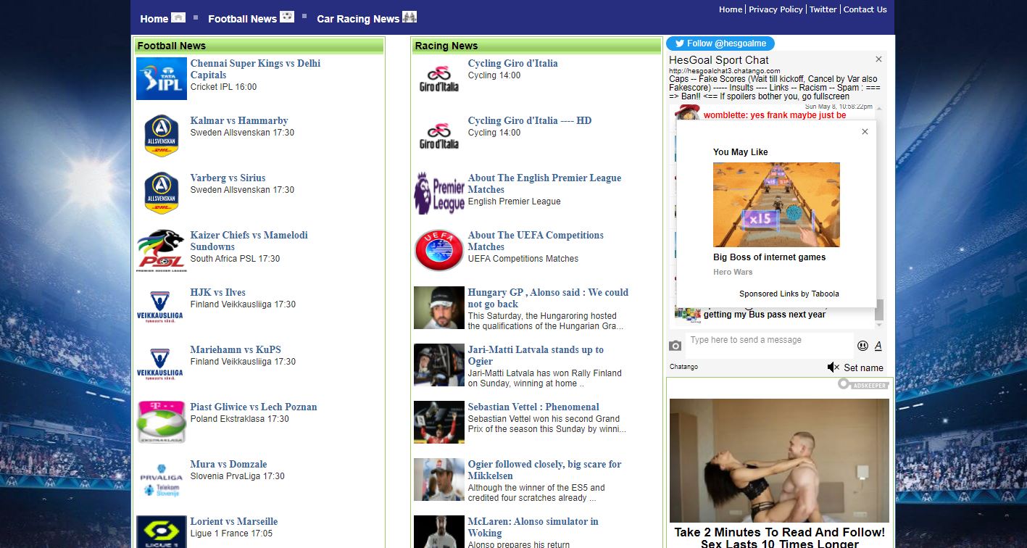Screen dimensions: 1027x548
Task: Open 'Big Boss of internet games' sponsored link
Action: [x=770, y=257]
